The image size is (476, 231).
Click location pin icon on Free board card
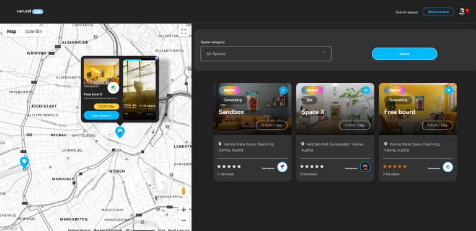[x=386, y=144]
